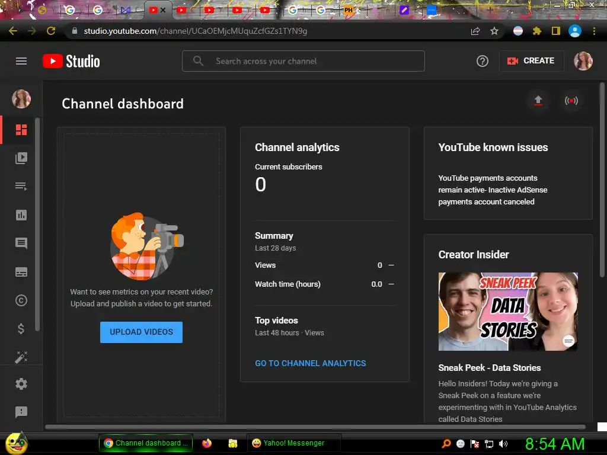Click the Watch time (hours) row
Screen dimensions: 607x455
click(x=324, y=284)
